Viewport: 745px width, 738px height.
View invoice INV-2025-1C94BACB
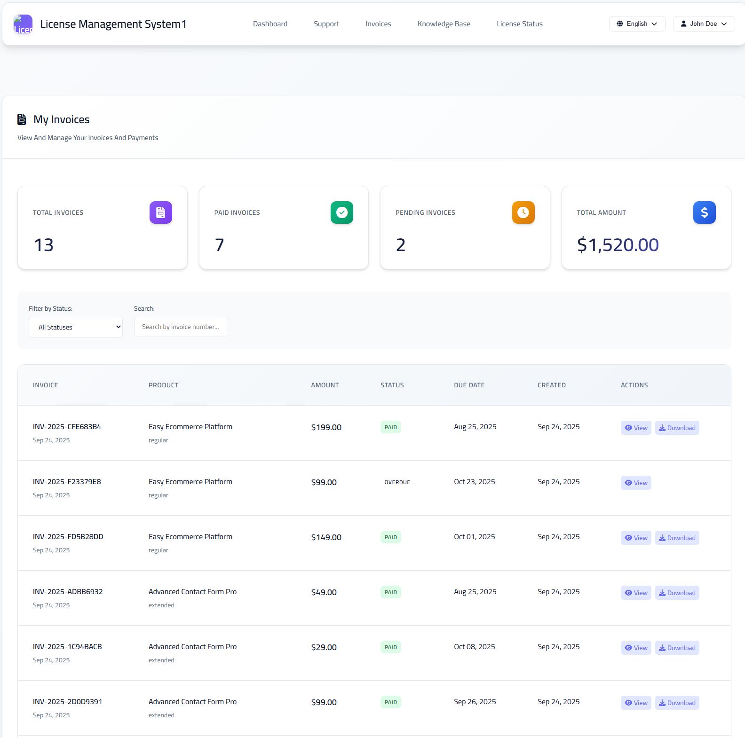pyautogui.click(x=636, y=648)
